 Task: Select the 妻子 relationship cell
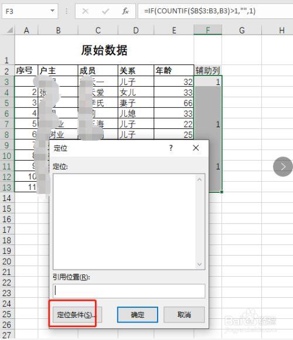click(x=136, y=103)
